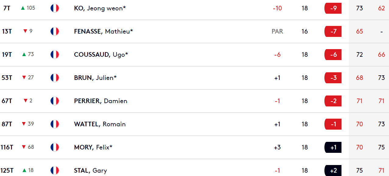Click the red -7 score badge
The width and height of the screenshot is (389, 176).
coord(333,31)
